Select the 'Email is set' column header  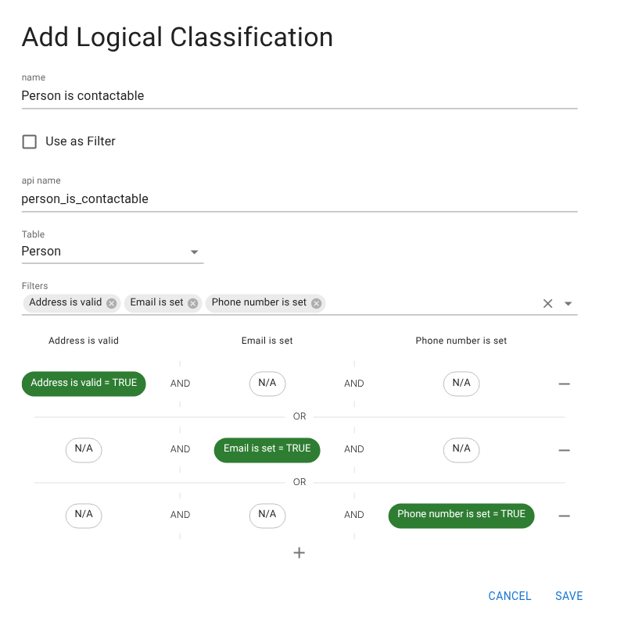point(267,341)
